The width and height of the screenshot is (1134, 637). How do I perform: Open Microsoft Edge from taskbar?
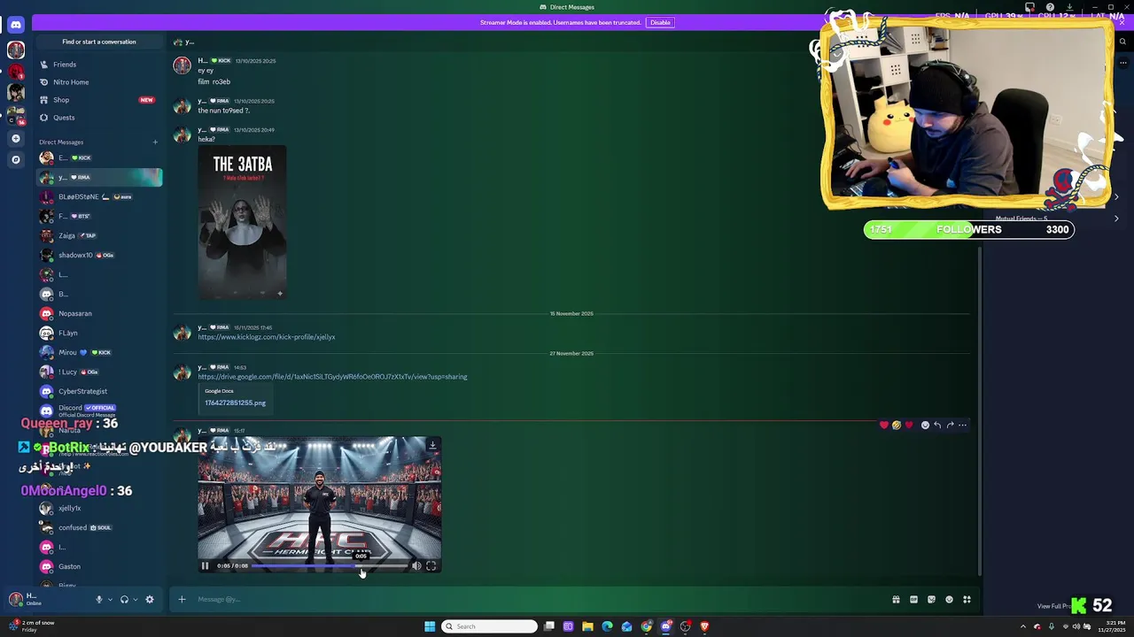pos(607,626)
